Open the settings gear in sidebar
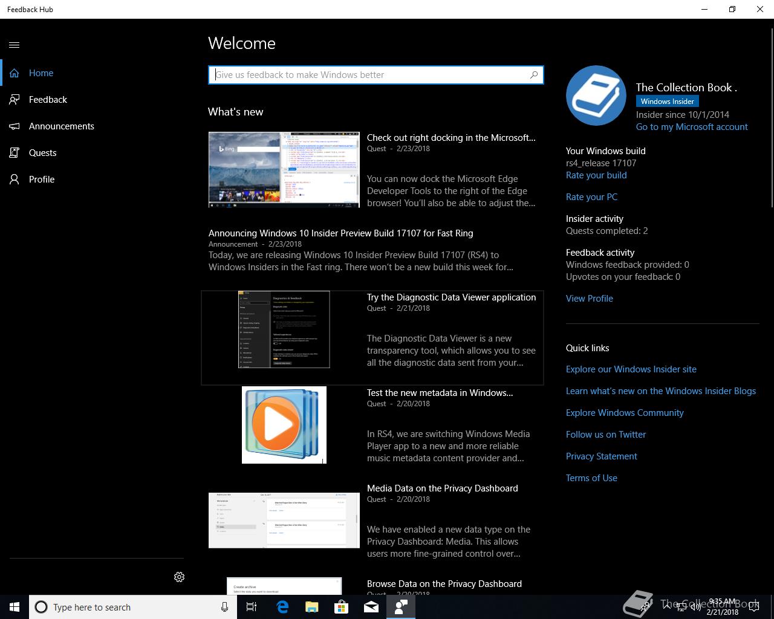The width and height of the screenshot is (774, 619). coord(179,577)
